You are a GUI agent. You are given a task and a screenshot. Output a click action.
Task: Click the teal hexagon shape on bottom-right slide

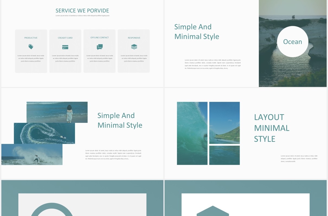pyautogui.click(x=213, y=211)
